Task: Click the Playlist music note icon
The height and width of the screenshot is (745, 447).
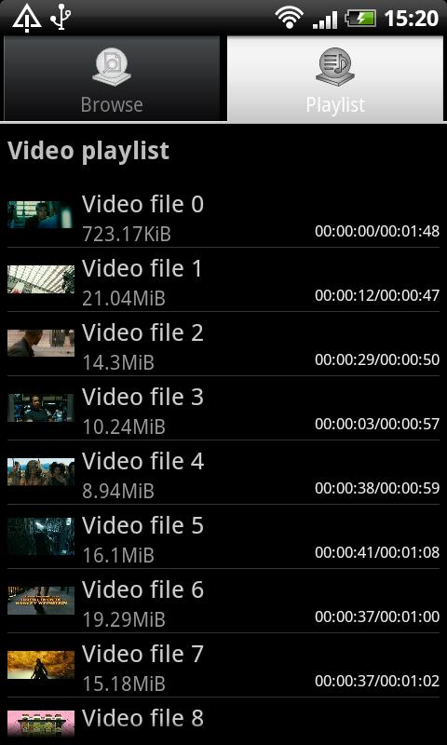Action: 335,67
